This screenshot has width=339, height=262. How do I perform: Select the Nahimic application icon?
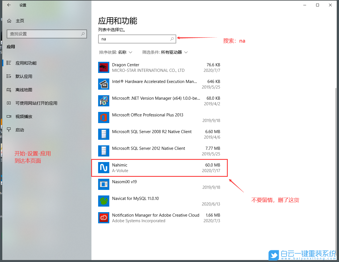pos(103,168)
